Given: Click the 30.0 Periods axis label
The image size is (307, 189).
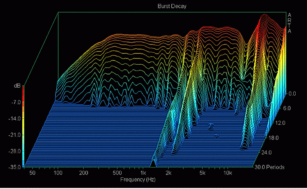Looking at the screenshot, I should click(269, 167).
